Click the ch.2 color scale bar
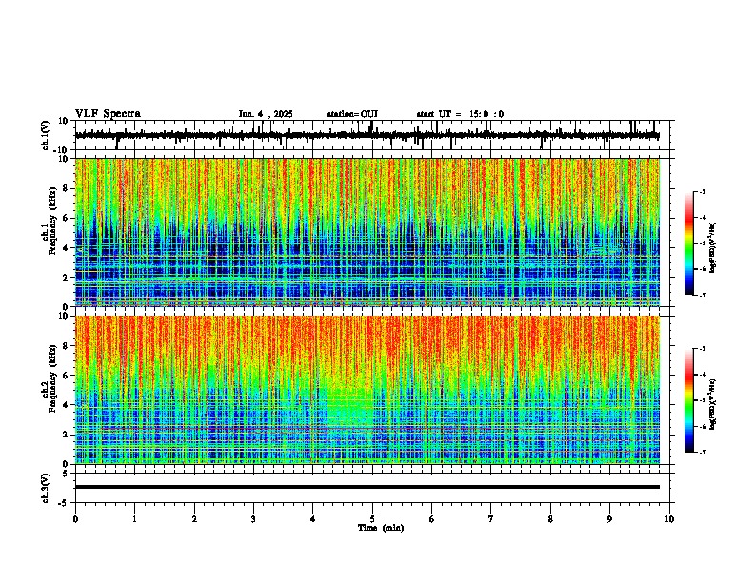The height and width of the screenshot is (582, 754). pos(688,400)
